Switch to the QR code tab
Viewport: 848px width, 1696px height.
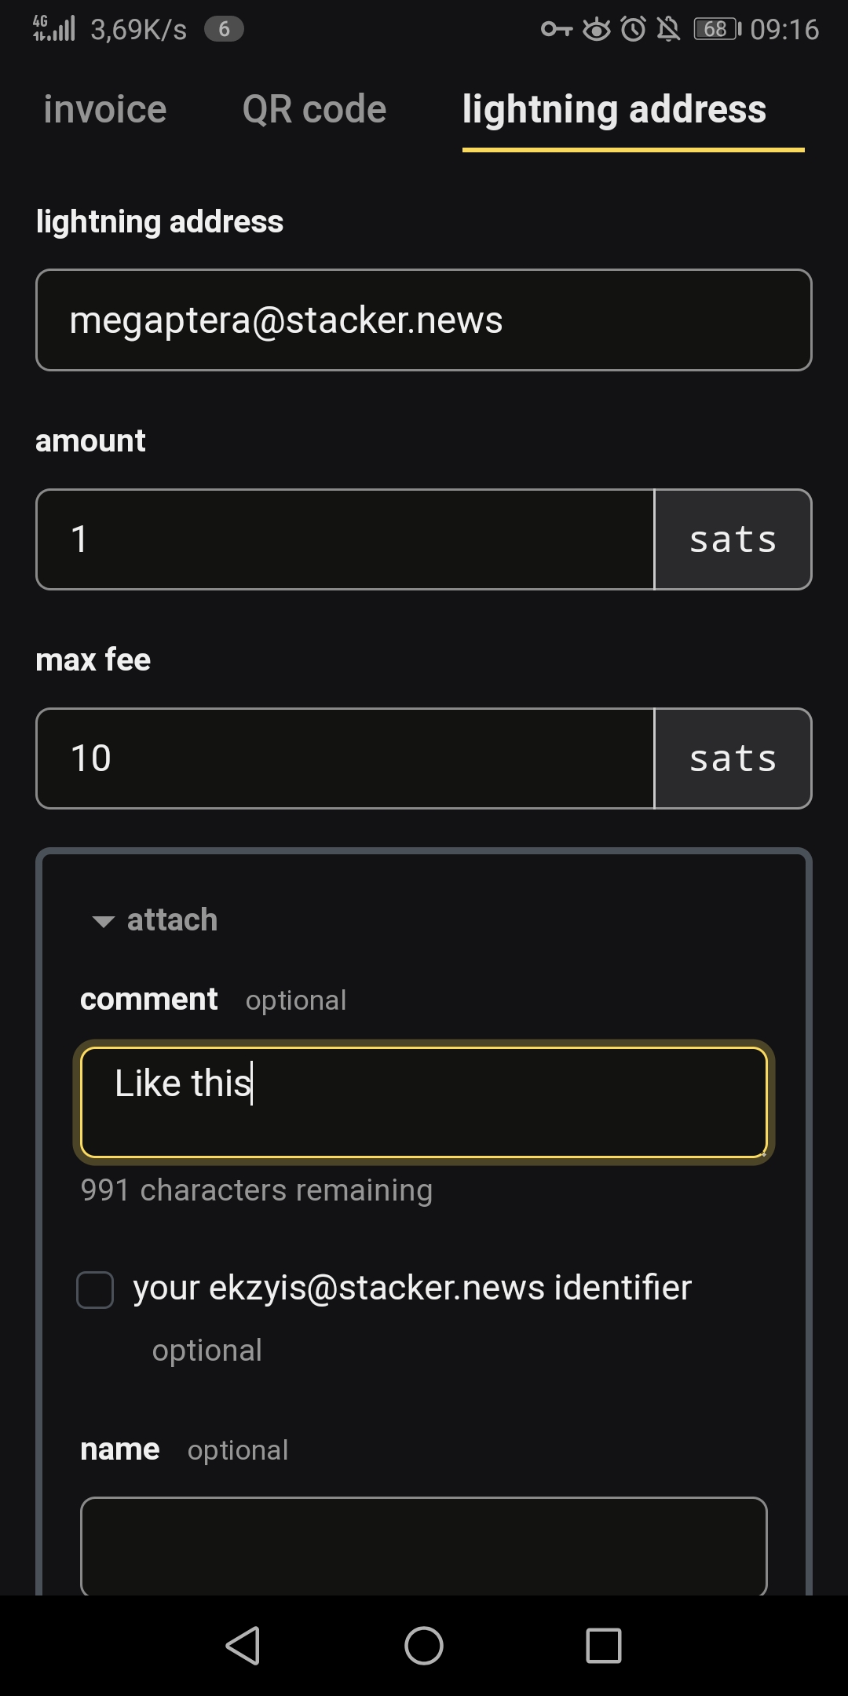click(314, 109)
